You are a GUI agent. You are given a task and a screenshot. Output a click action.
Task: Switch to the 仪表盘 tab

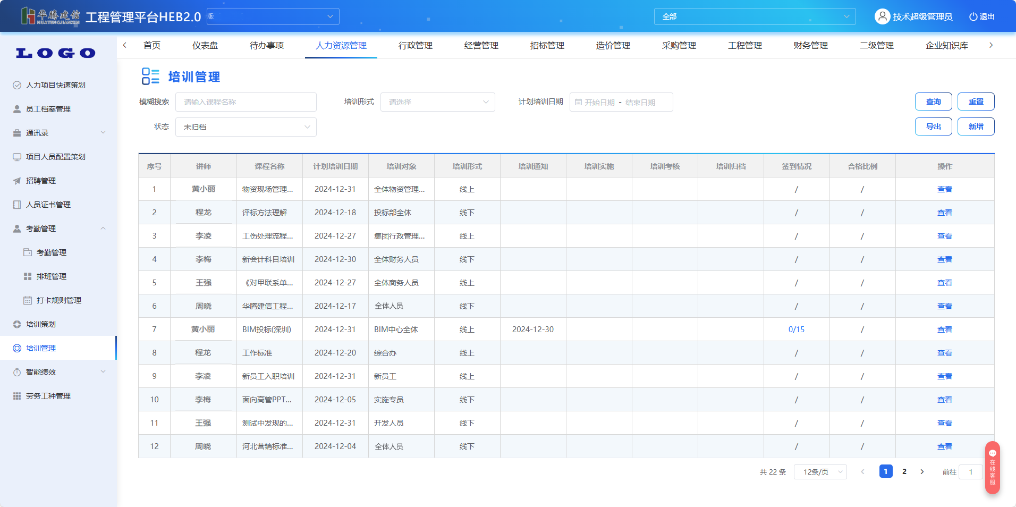click(x=205, y=46)
